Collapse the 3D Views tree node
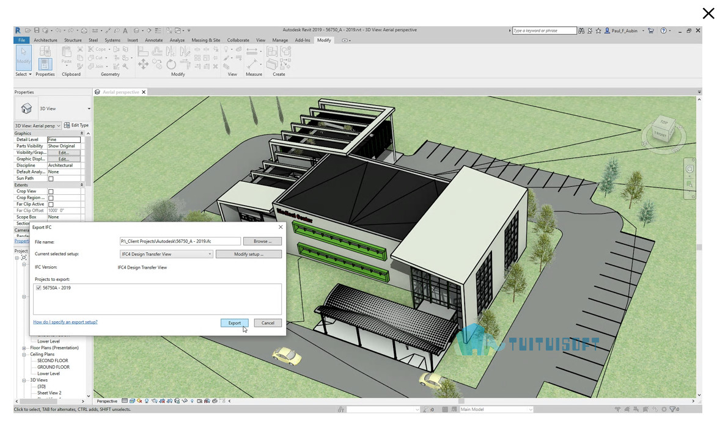 point(24,380)
